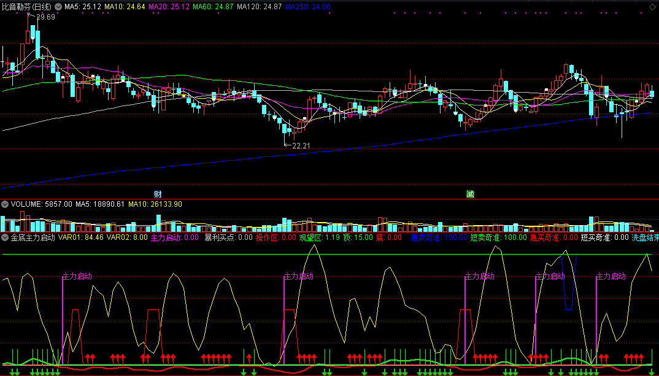Click the VAR01: 84.46 value
This screenshot has height=376, width=659.
[81, 237]
